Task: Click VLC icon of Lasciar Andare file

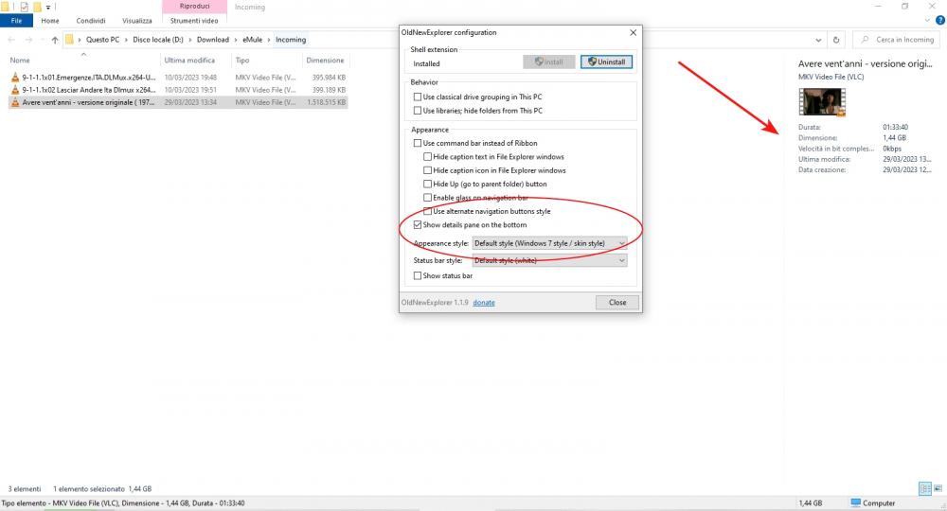Action: tap(14, 89)
